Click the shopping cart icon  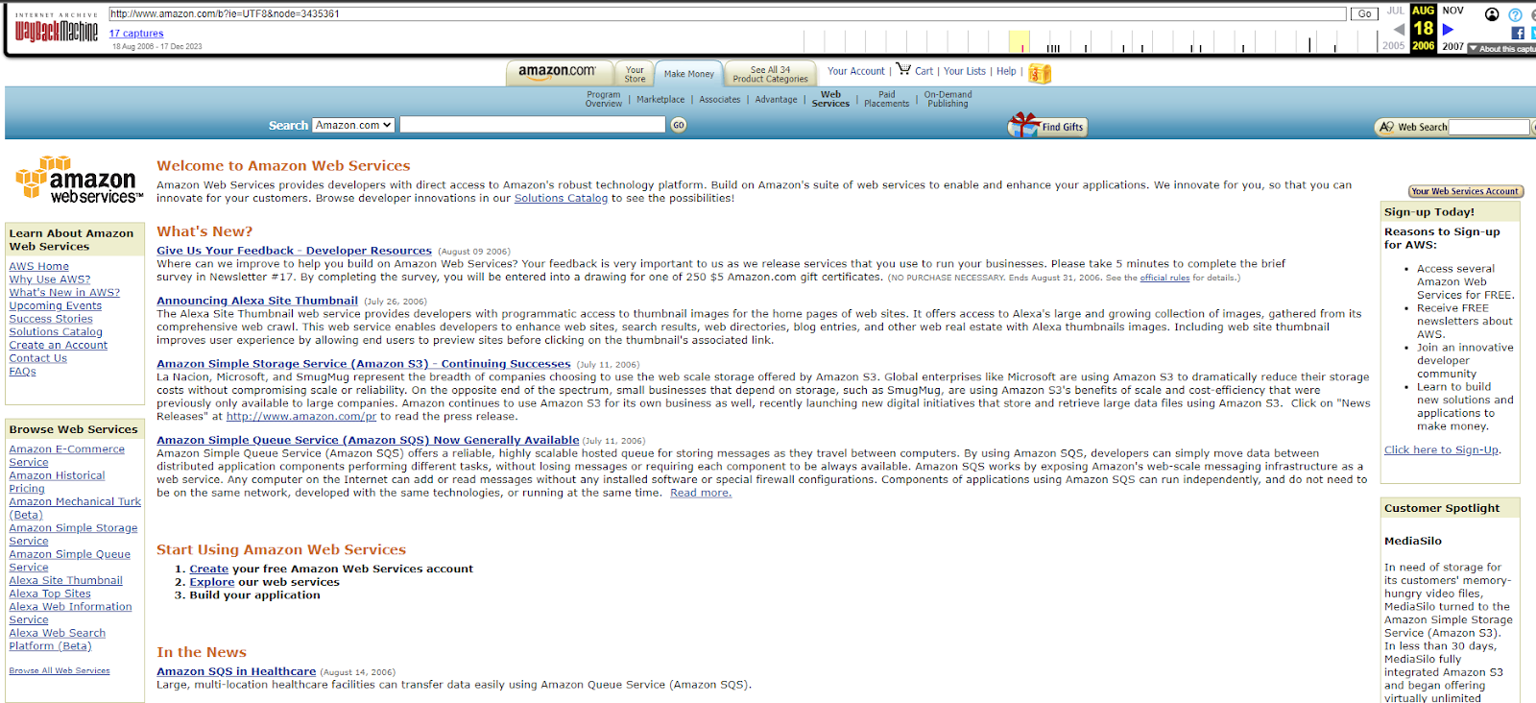click(x=903, y=69)
